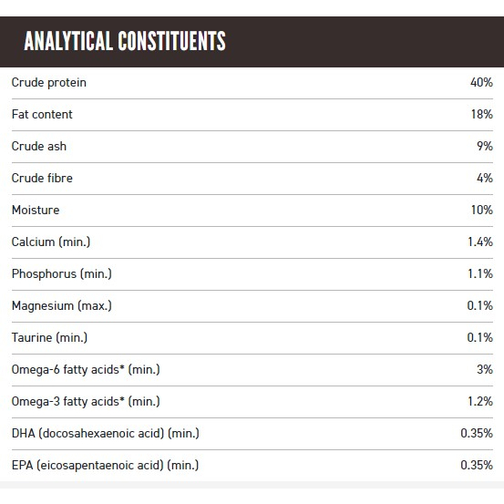This screenshot has height=504, width=504.
Task: Select the Fat content label
Action: (42, 115)
